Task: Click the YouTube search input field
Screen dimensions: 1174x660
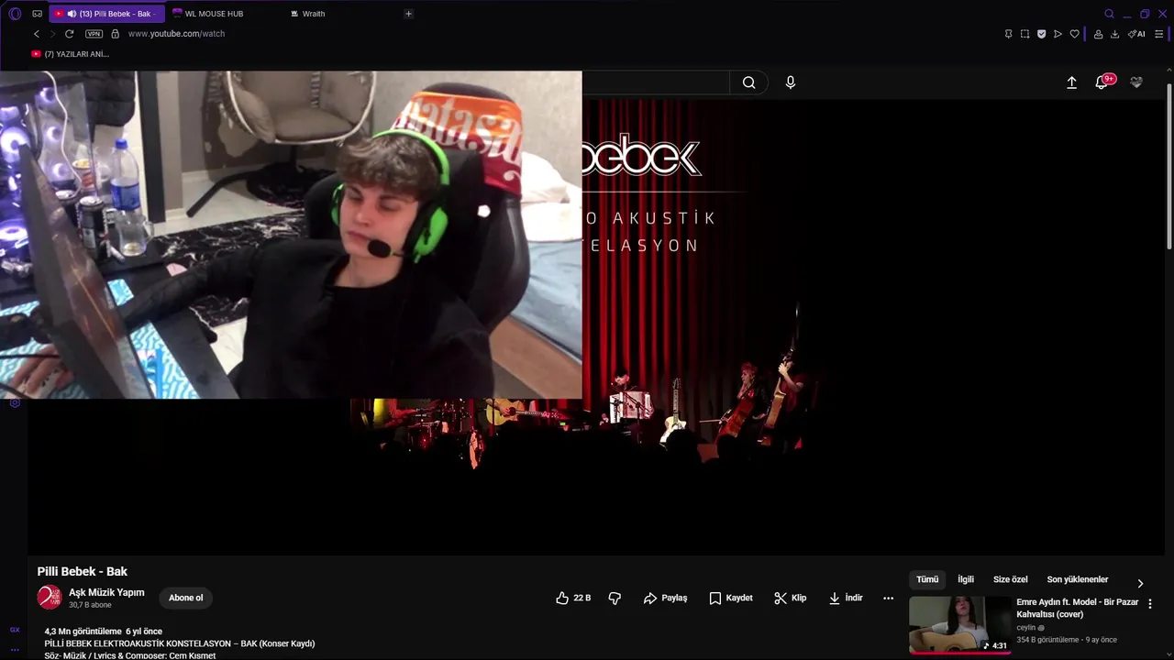Action: (x=655, y=82)
